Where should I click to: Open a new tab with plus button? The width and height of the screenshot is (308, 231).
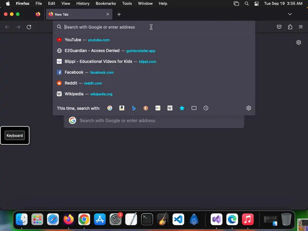pyautogui.click(x=119, y=14)
